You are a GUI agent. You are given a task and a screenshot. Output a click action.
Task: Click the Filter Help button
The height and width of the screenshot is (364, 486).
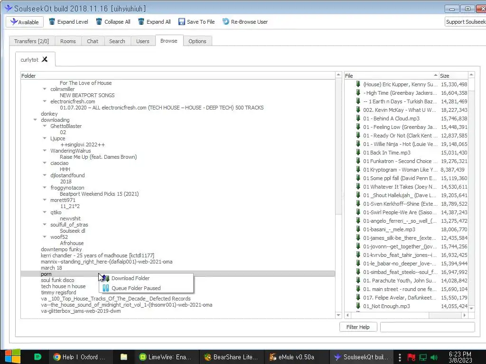click(x=358, y=327)
